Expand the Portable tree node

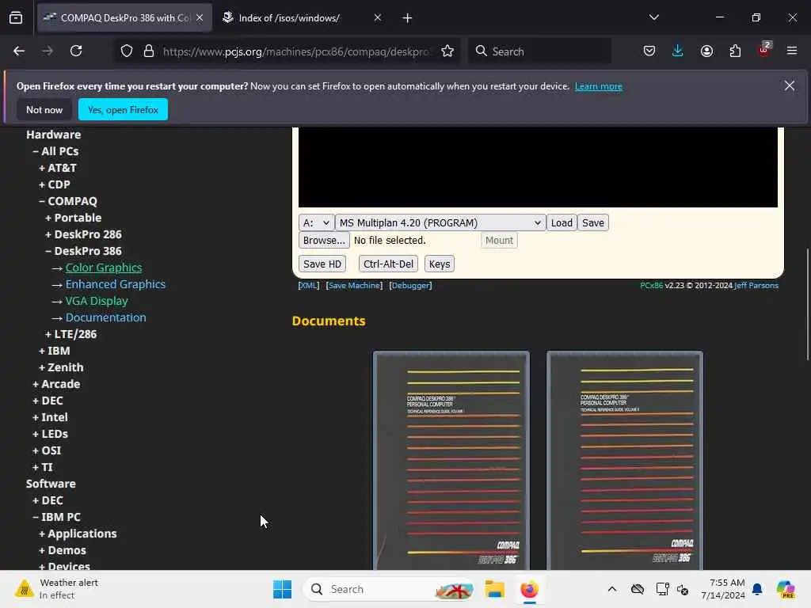pos(73,218)
